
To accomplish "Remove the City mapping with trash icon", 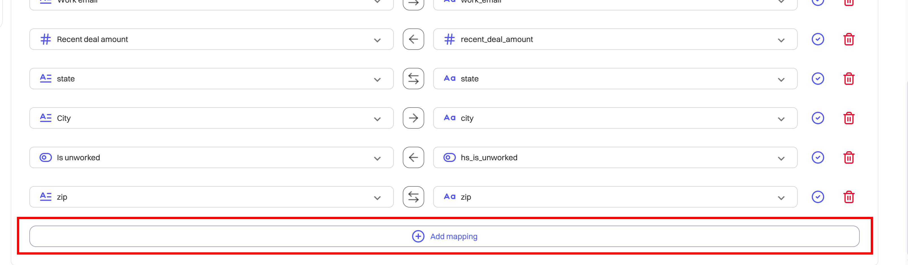I will 849,118.
